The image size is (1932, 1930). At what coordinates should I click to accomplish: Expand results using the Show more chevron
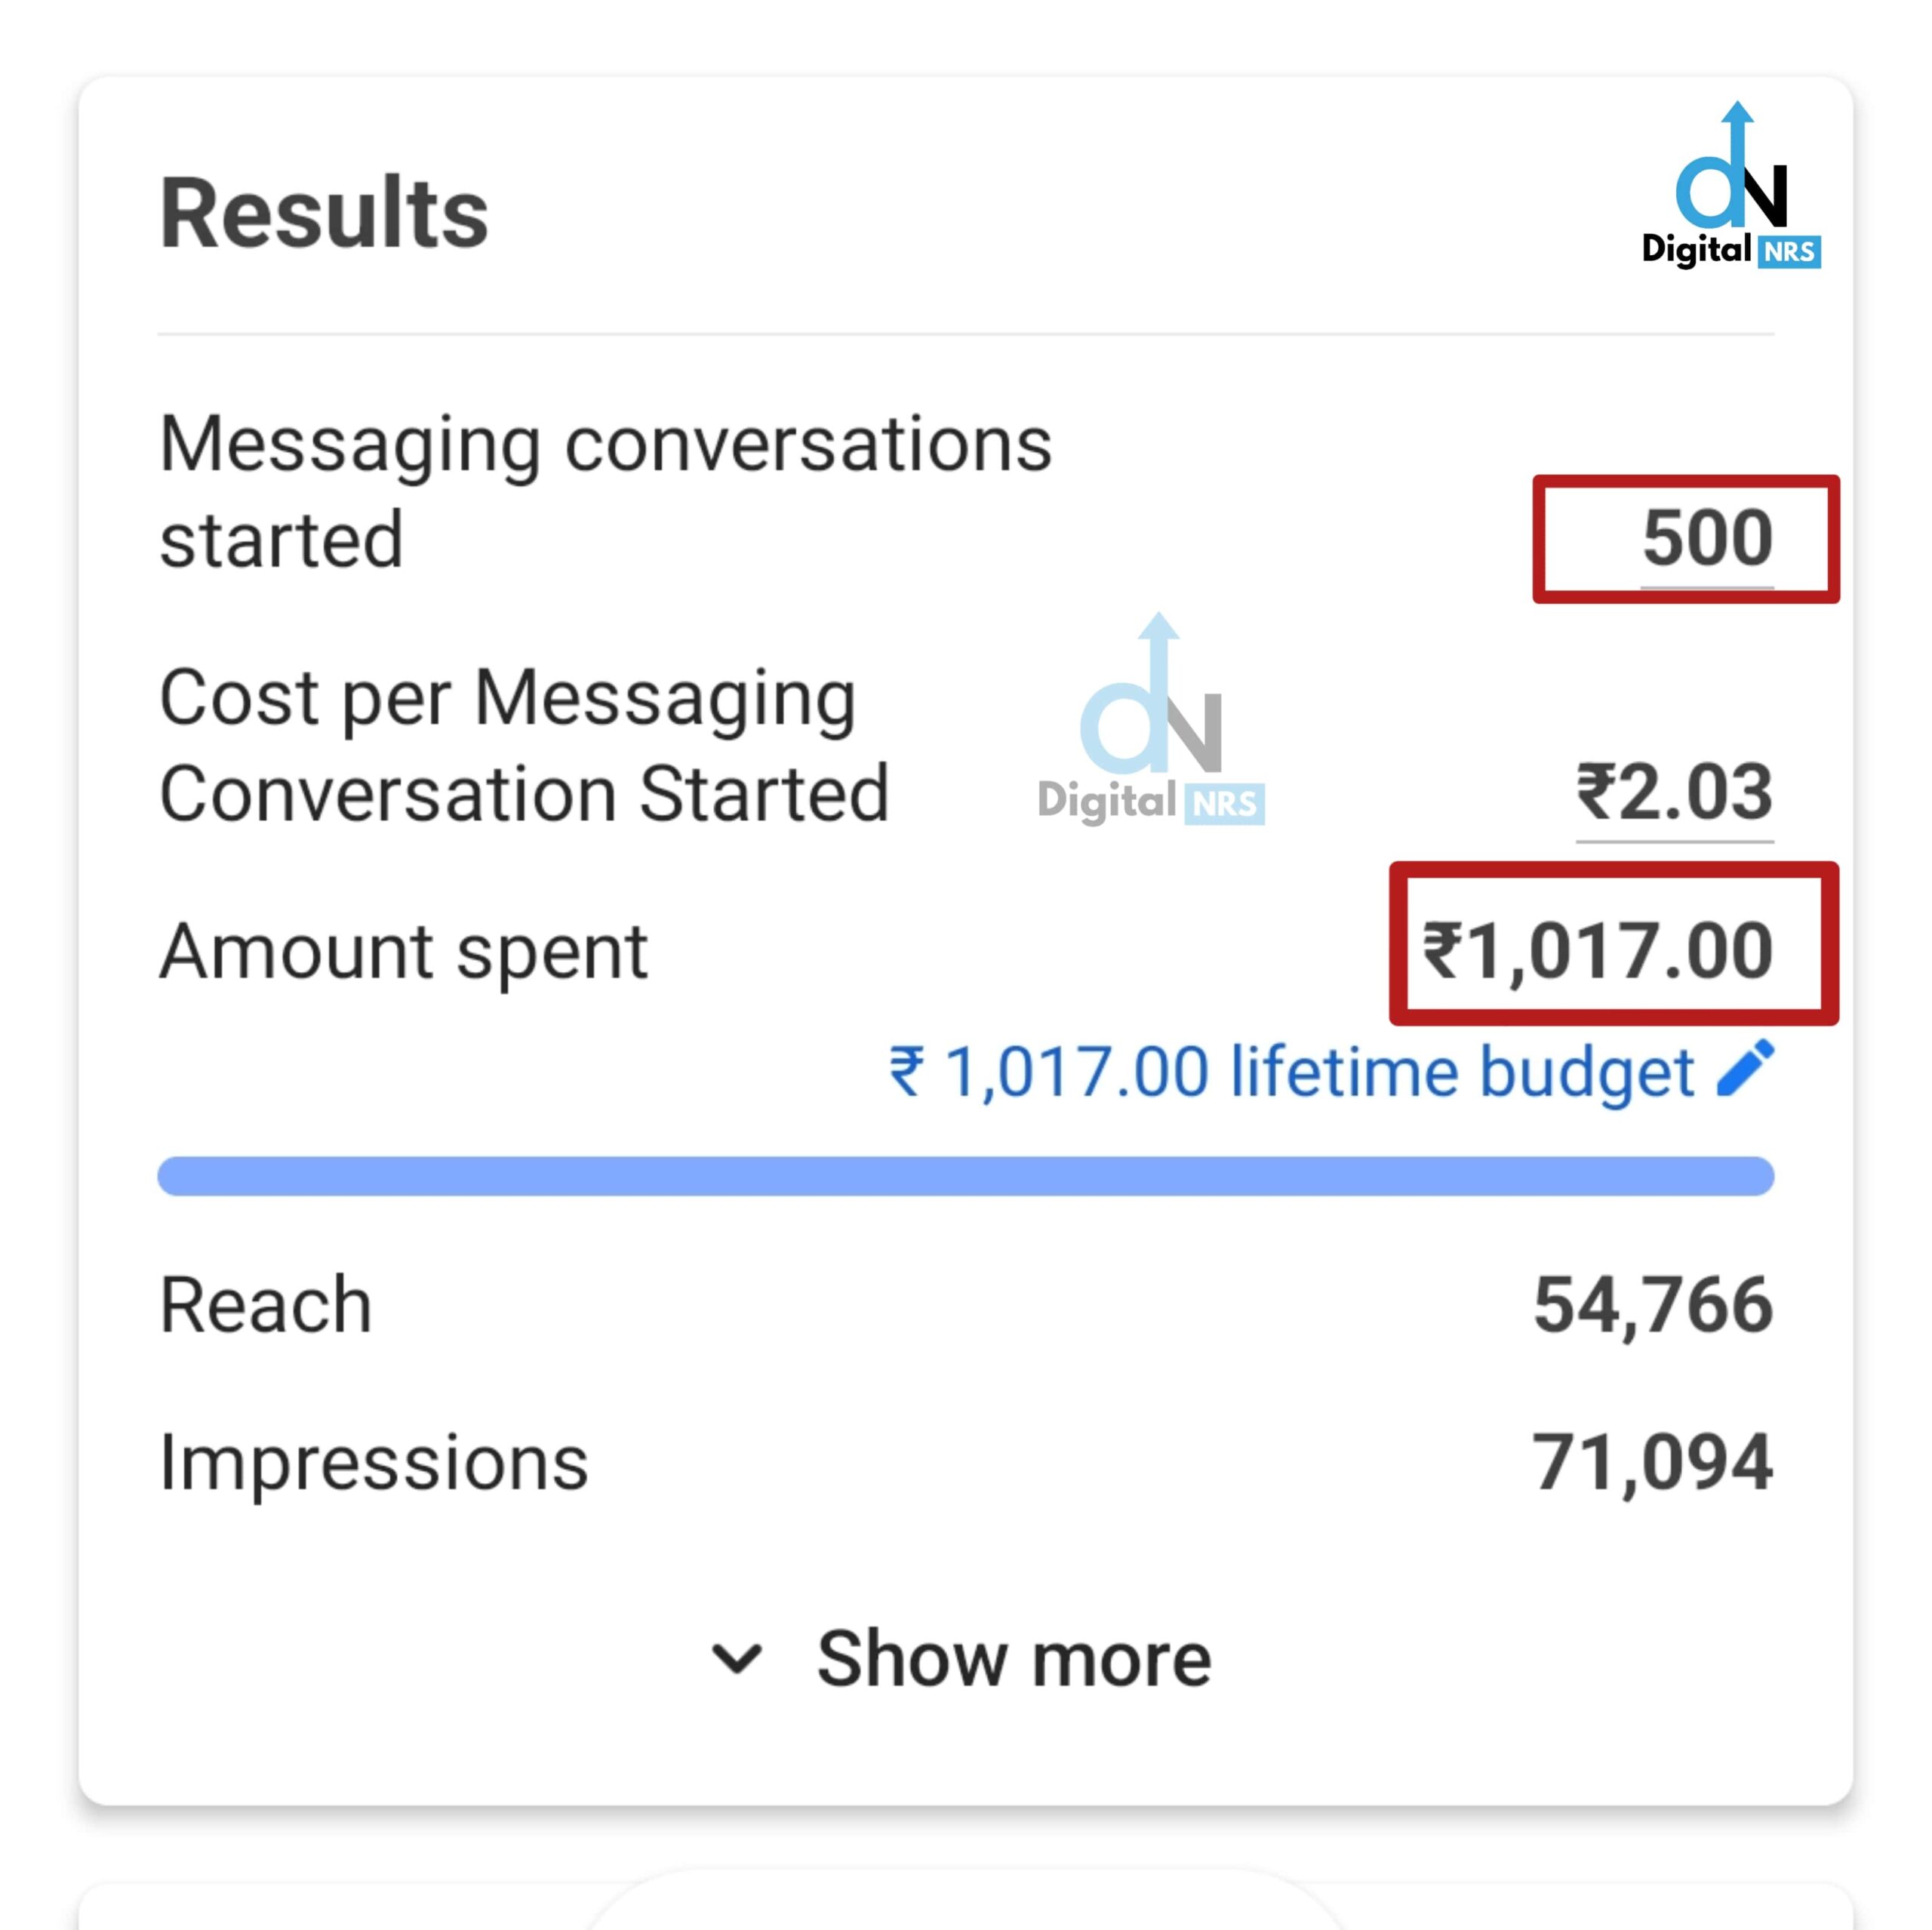pyautogui.click(x=737, y=1659)
